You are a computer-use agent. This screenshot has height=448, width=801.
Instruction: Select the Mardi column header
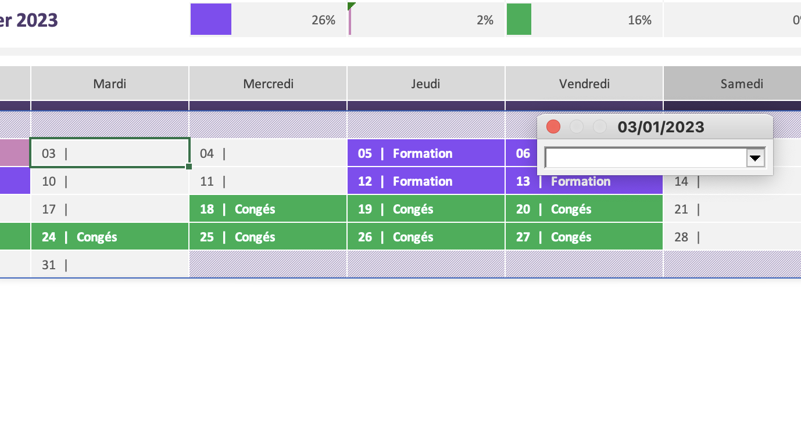point(110,84)
